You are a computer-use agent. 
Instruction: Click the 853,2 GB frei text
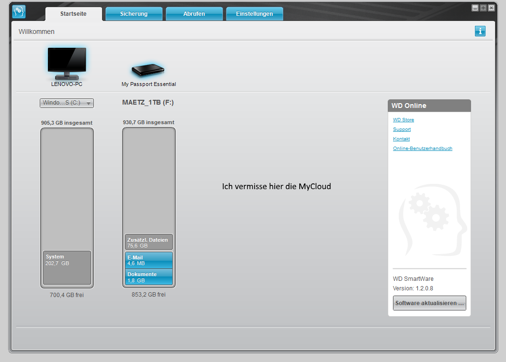(x=148, y=295)
